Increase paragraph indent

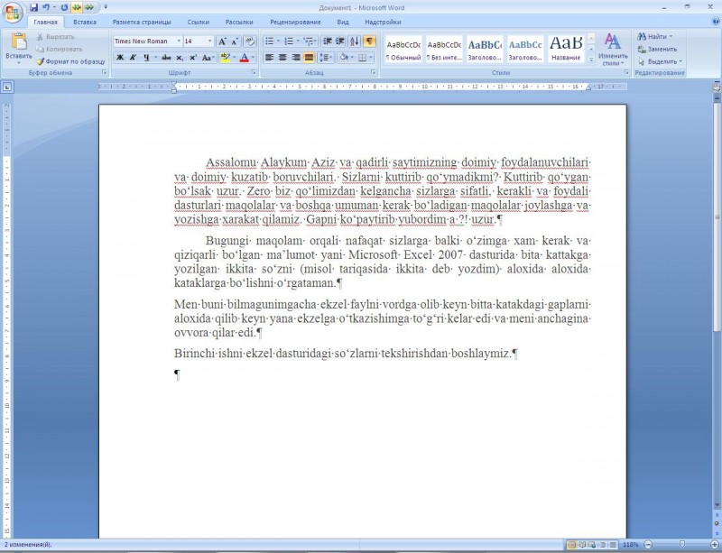(340, 41)
